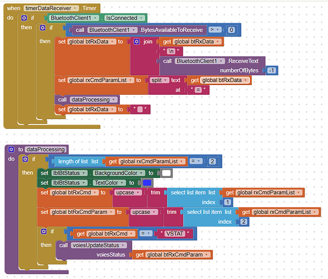Open BluetoothClient1 dropdown in BytesAvailableToReceive call

134,30
